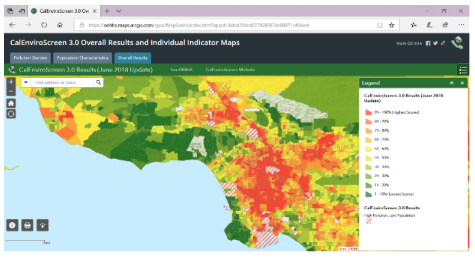
Task: Add this page to browser favorites
Action: coord(391,25)
